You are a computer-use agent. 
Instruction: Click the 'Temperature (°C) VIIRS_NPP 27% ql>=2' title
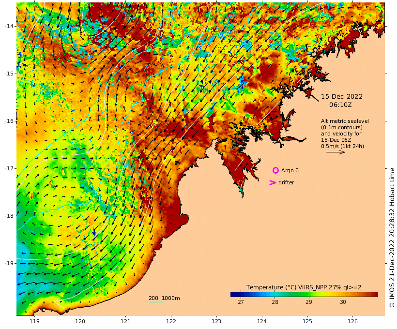point(304,287)
